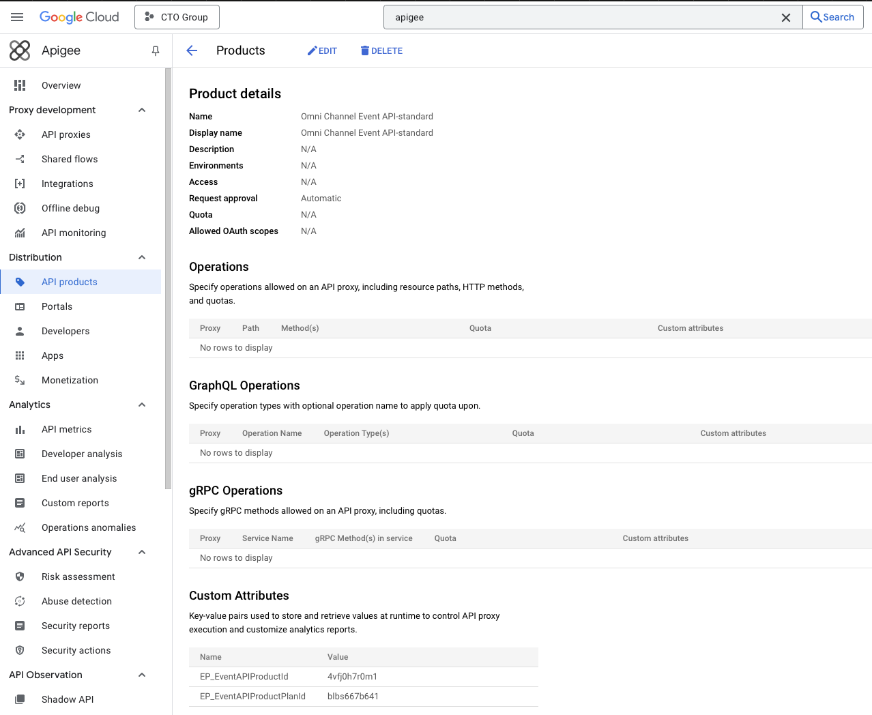Pin the Apigee navigation menu

(155, 50)
